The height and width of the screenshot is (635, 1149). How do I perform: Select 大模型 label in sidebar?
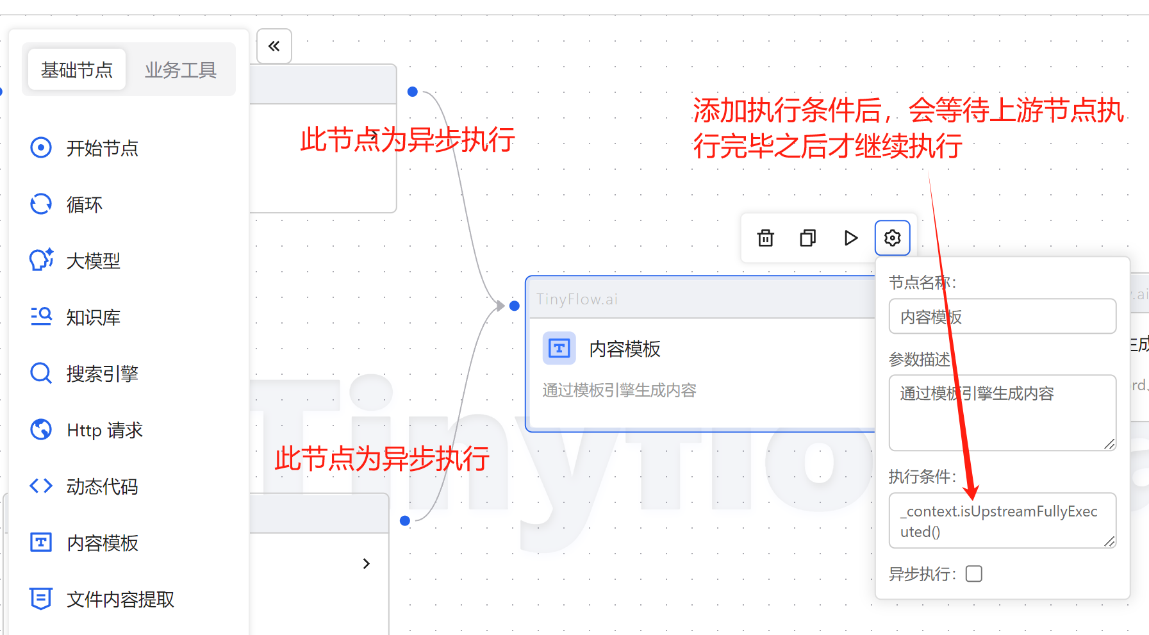tap(94, 261)
